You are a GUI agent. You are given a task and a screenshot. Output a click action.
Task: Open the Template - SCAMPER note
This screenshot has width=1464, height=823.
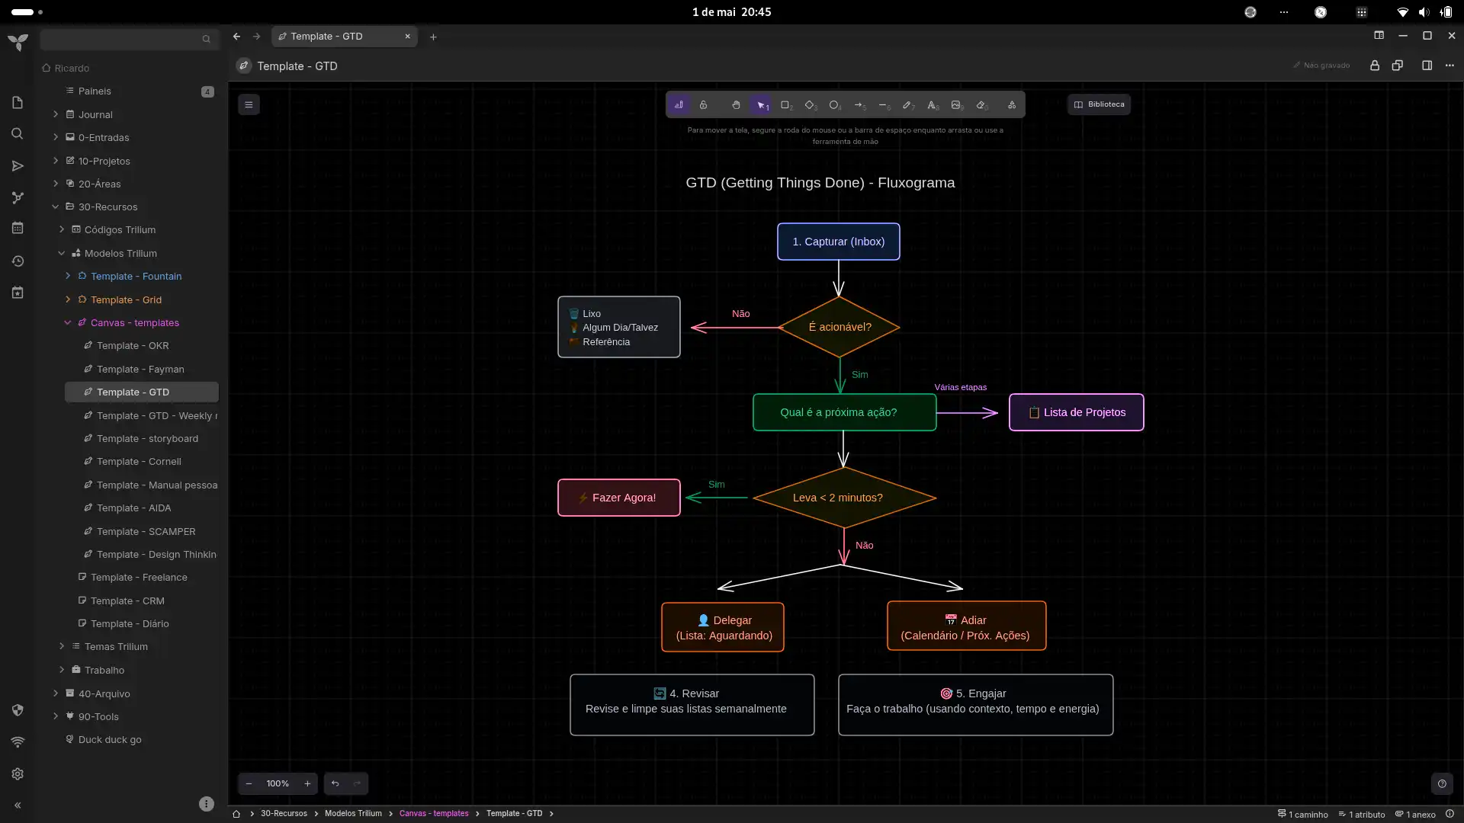146,532
